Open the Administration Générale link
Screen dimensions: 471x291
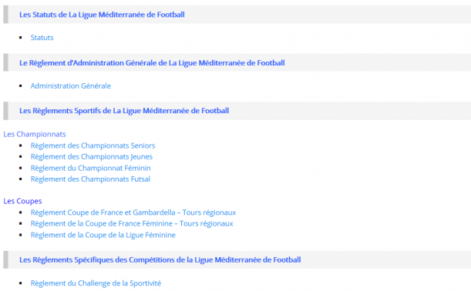71,85
